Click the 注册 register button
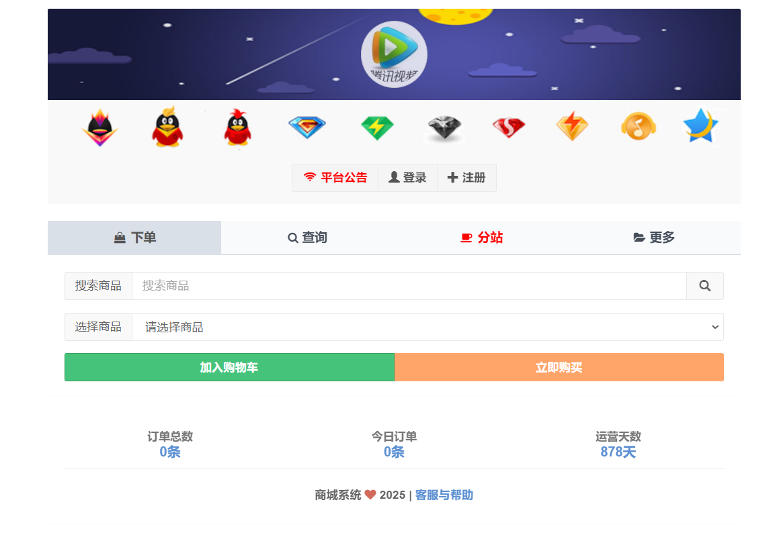The image size is (777, 533). [x=466, y=178]
